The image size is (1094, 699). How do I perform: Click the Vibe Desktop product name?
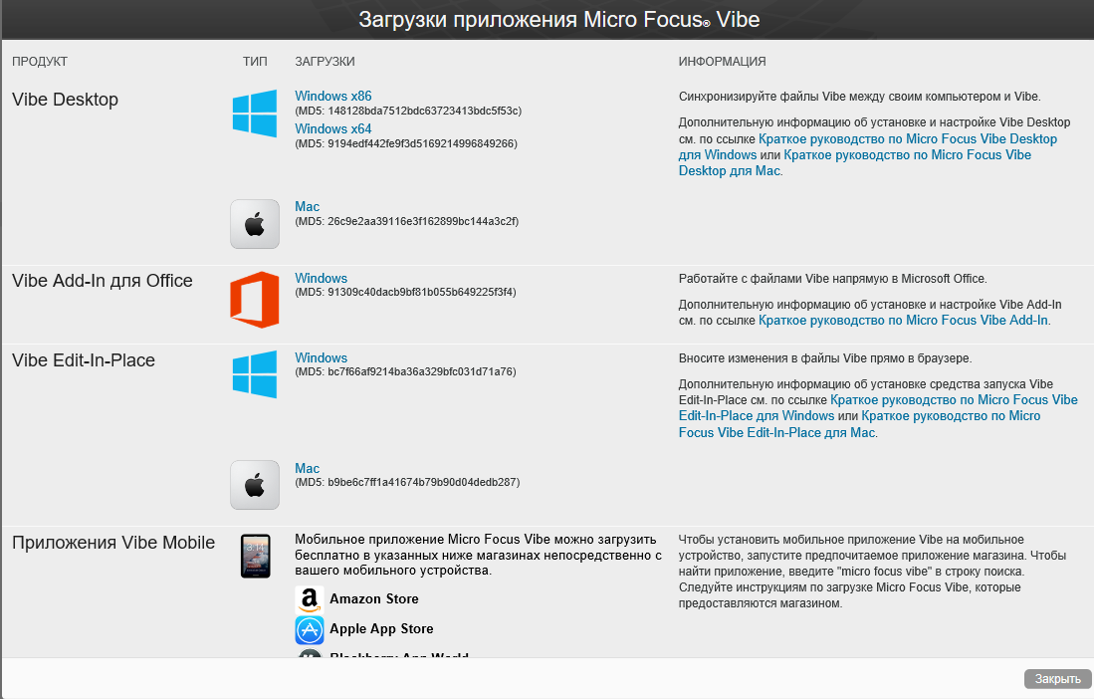[65, 100]
